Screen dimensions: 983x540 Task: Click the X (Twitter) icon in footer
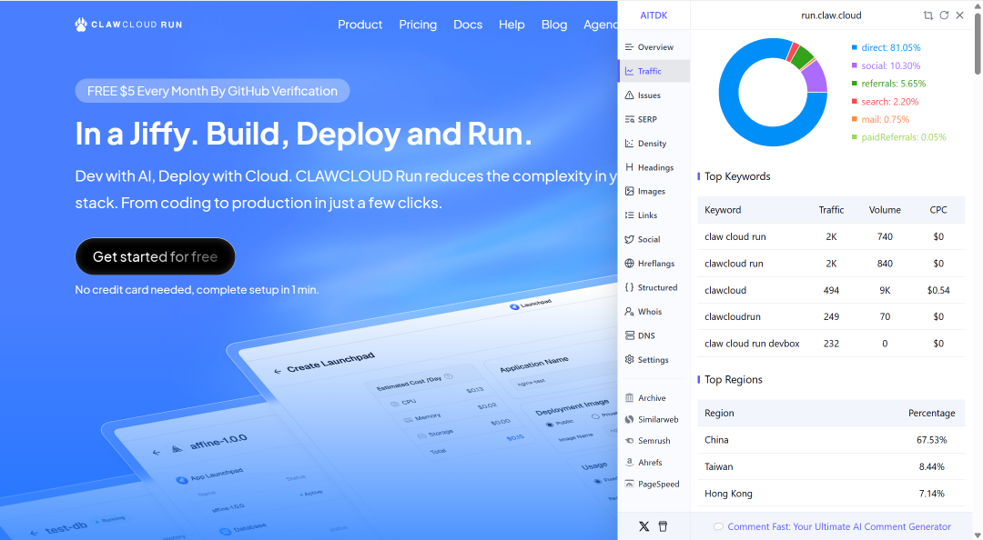644,526
